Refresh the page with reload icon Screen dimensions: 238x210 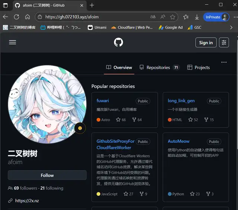point(16,17)
